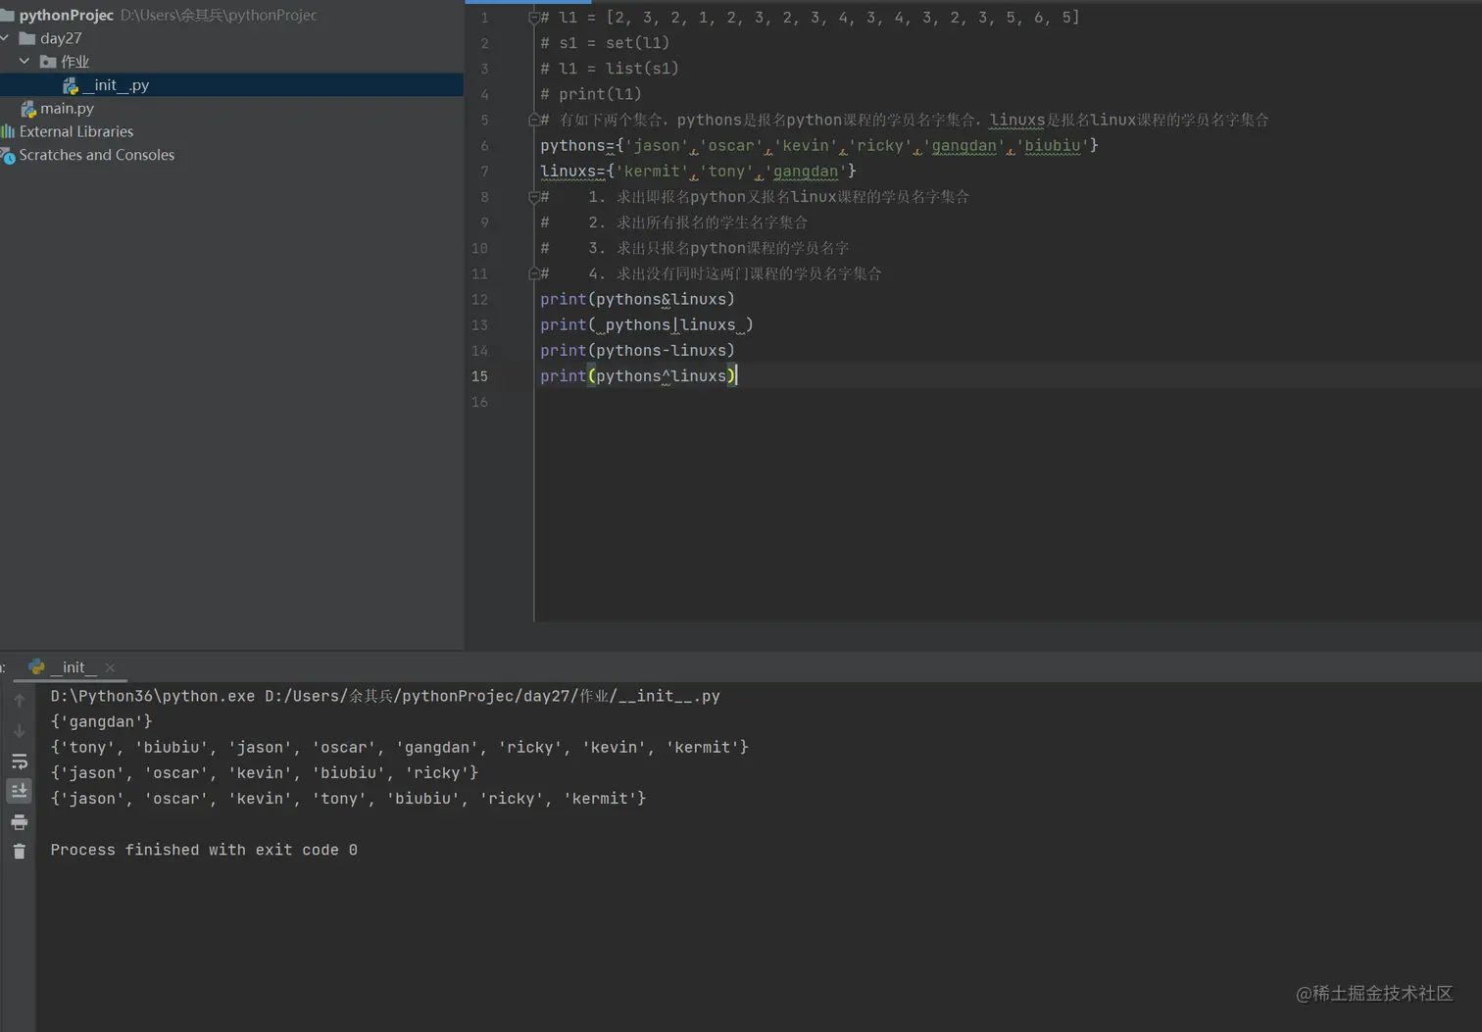The width and height of the screenshot is (1482, 1032).
Task: Click the print(pythons^linuxs) line
Action: tap(638, 376)
